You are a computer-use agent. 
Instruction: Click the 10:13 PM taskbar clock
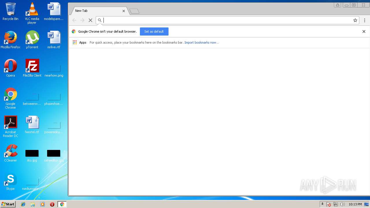(355, 204)
